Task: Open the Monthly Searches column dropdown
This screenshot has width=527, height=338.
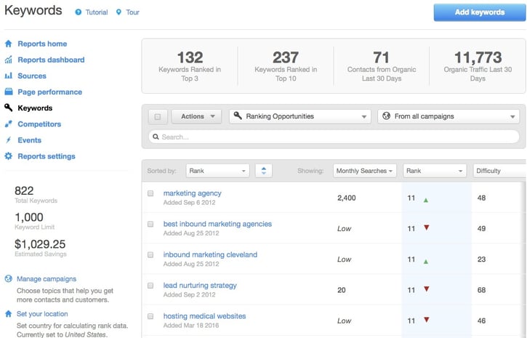Action: (x=365, y=171)
